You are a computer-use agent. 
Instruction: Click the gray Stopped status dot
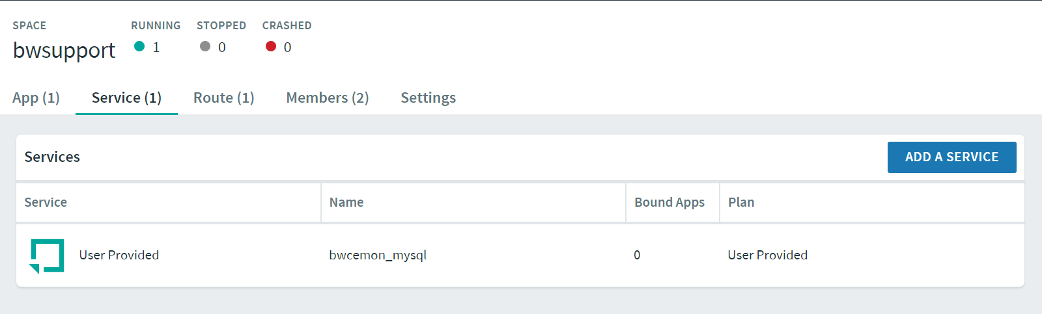(205, 46)
